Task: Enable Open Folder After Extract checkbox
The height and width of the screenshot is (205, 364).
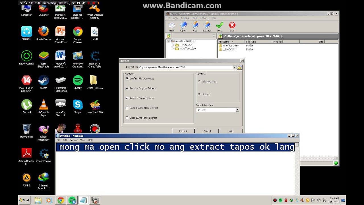Action: [127, 108]
